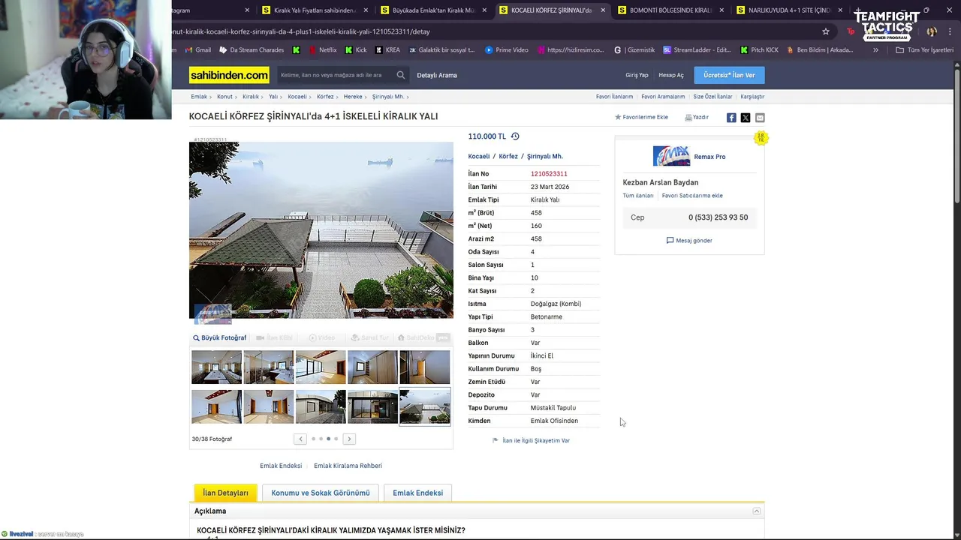Add listing to favorites with Favorilerime Ekle
961x540 pixels.
pyautogui.click(x=641, y=118)
